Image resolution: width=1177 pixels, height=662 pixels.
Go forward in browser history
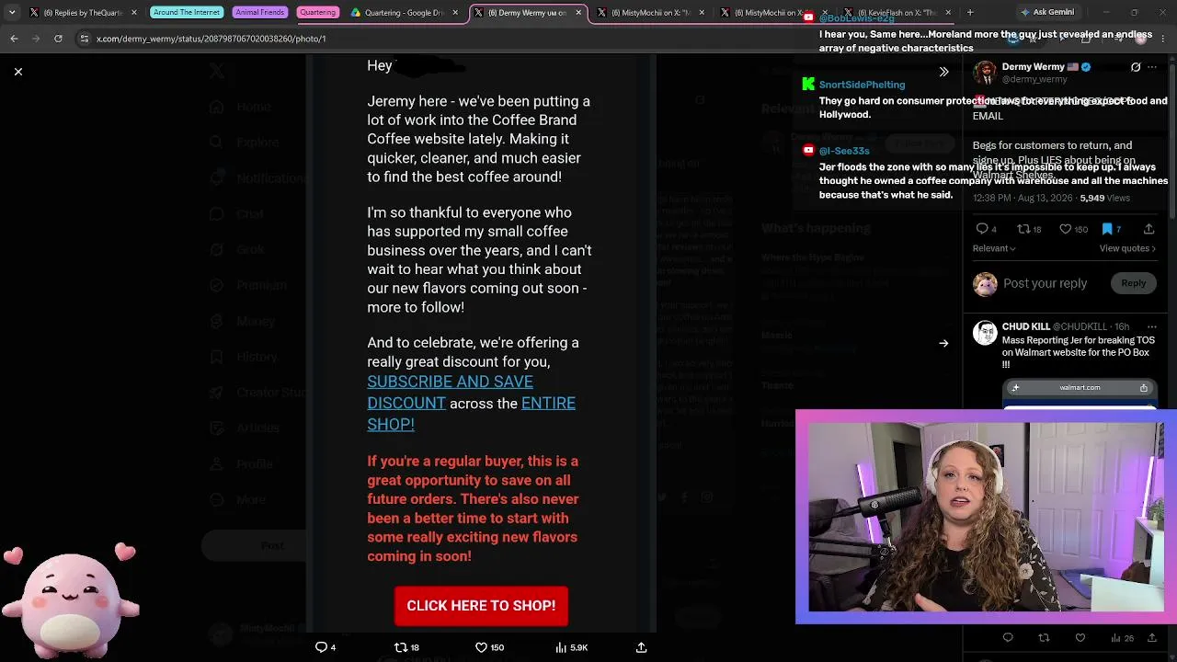[x=36, y=39]
